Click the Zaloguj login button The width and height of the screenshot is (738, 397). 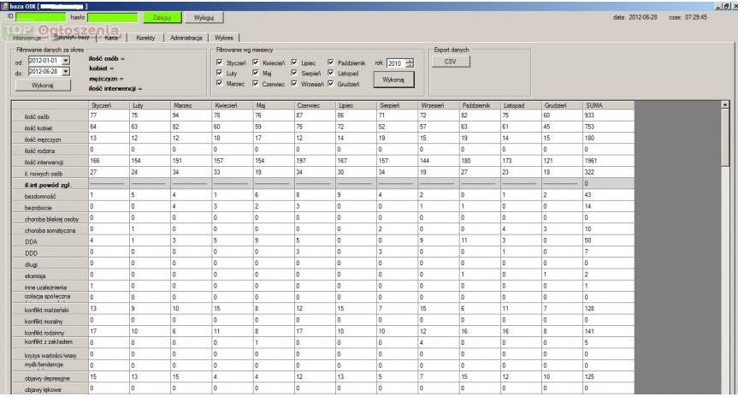pos(158,17)
